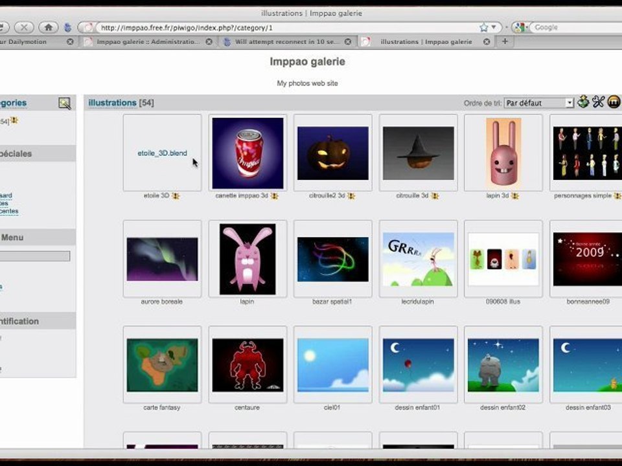This screenshot has width=622, height=466.
Task: Open the etoile_3D.blend file link
Action: coord(162,153)
